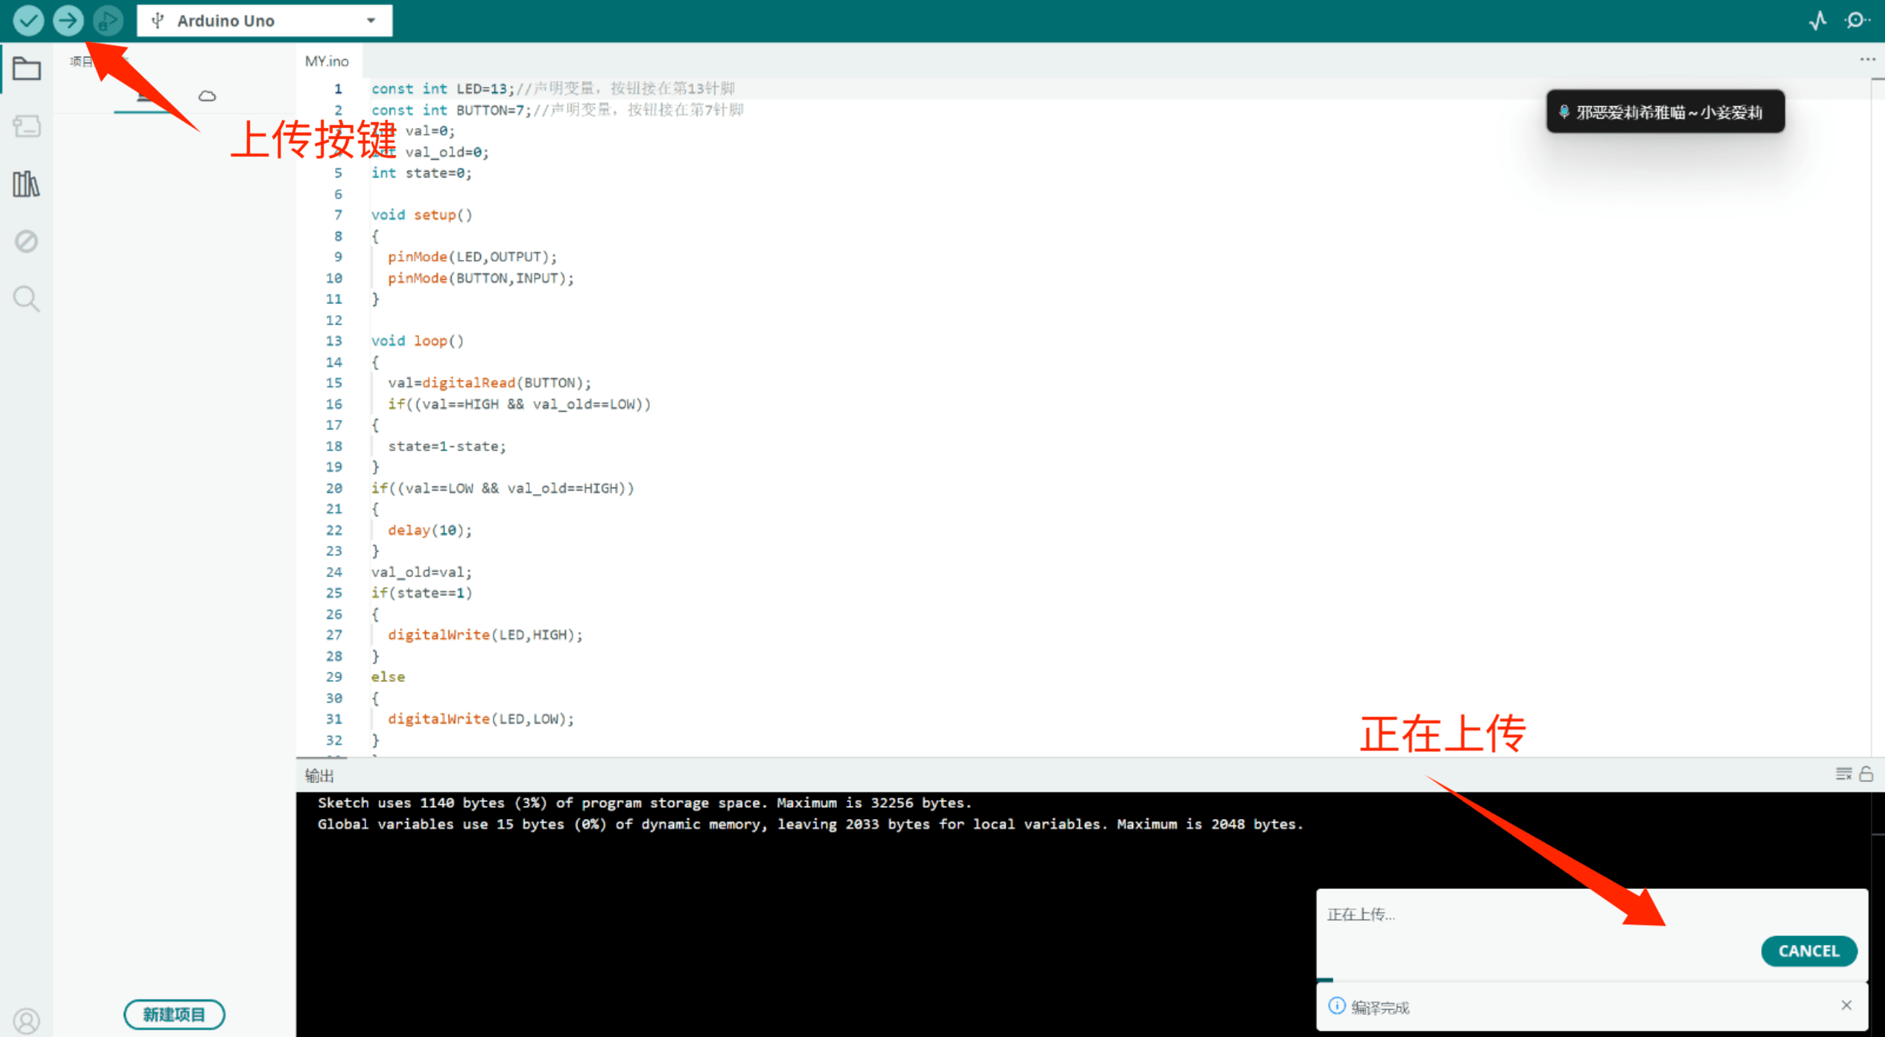Image resolution: width=1885 pixels, height=1037 pixels.
Task: Open the Library Manager sidebar icon
Action: [x=27, y=184]
